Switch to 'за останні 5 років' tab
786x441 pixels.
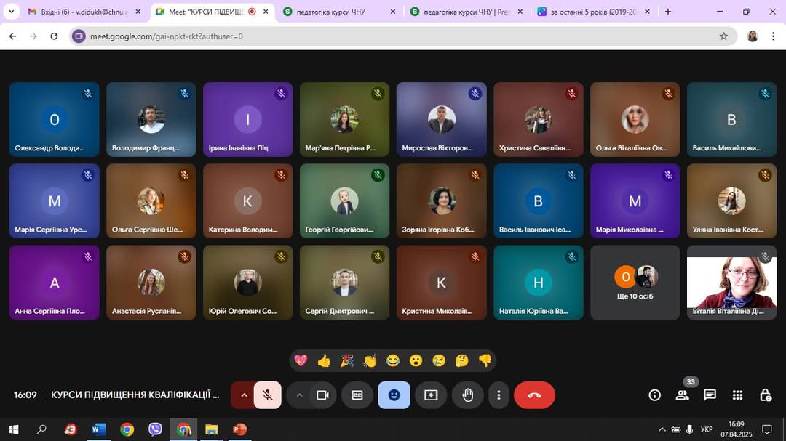589,12
